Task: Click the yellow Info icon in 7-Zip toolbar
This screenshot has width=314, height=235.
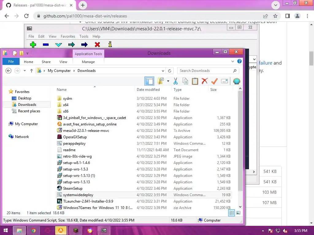Action: pos(110,44)
